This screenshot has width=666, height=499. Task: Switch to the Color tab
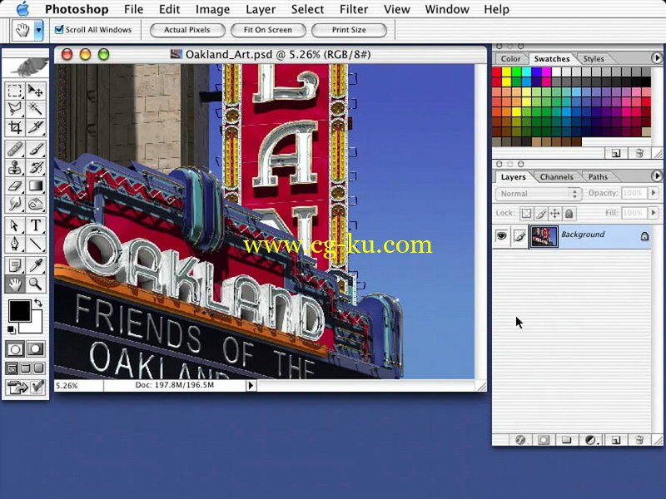point(510,59)
